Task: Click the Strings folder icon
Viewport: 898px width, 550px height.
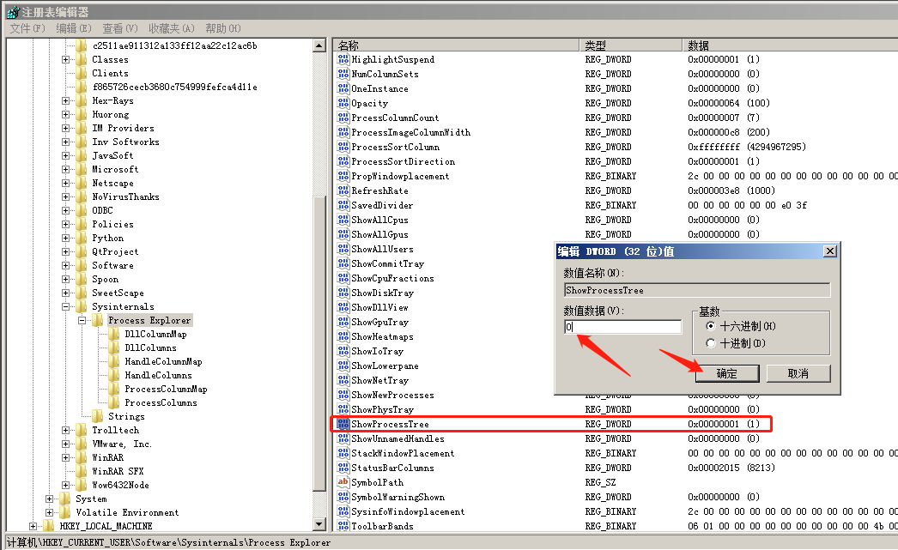Action: 98,416
